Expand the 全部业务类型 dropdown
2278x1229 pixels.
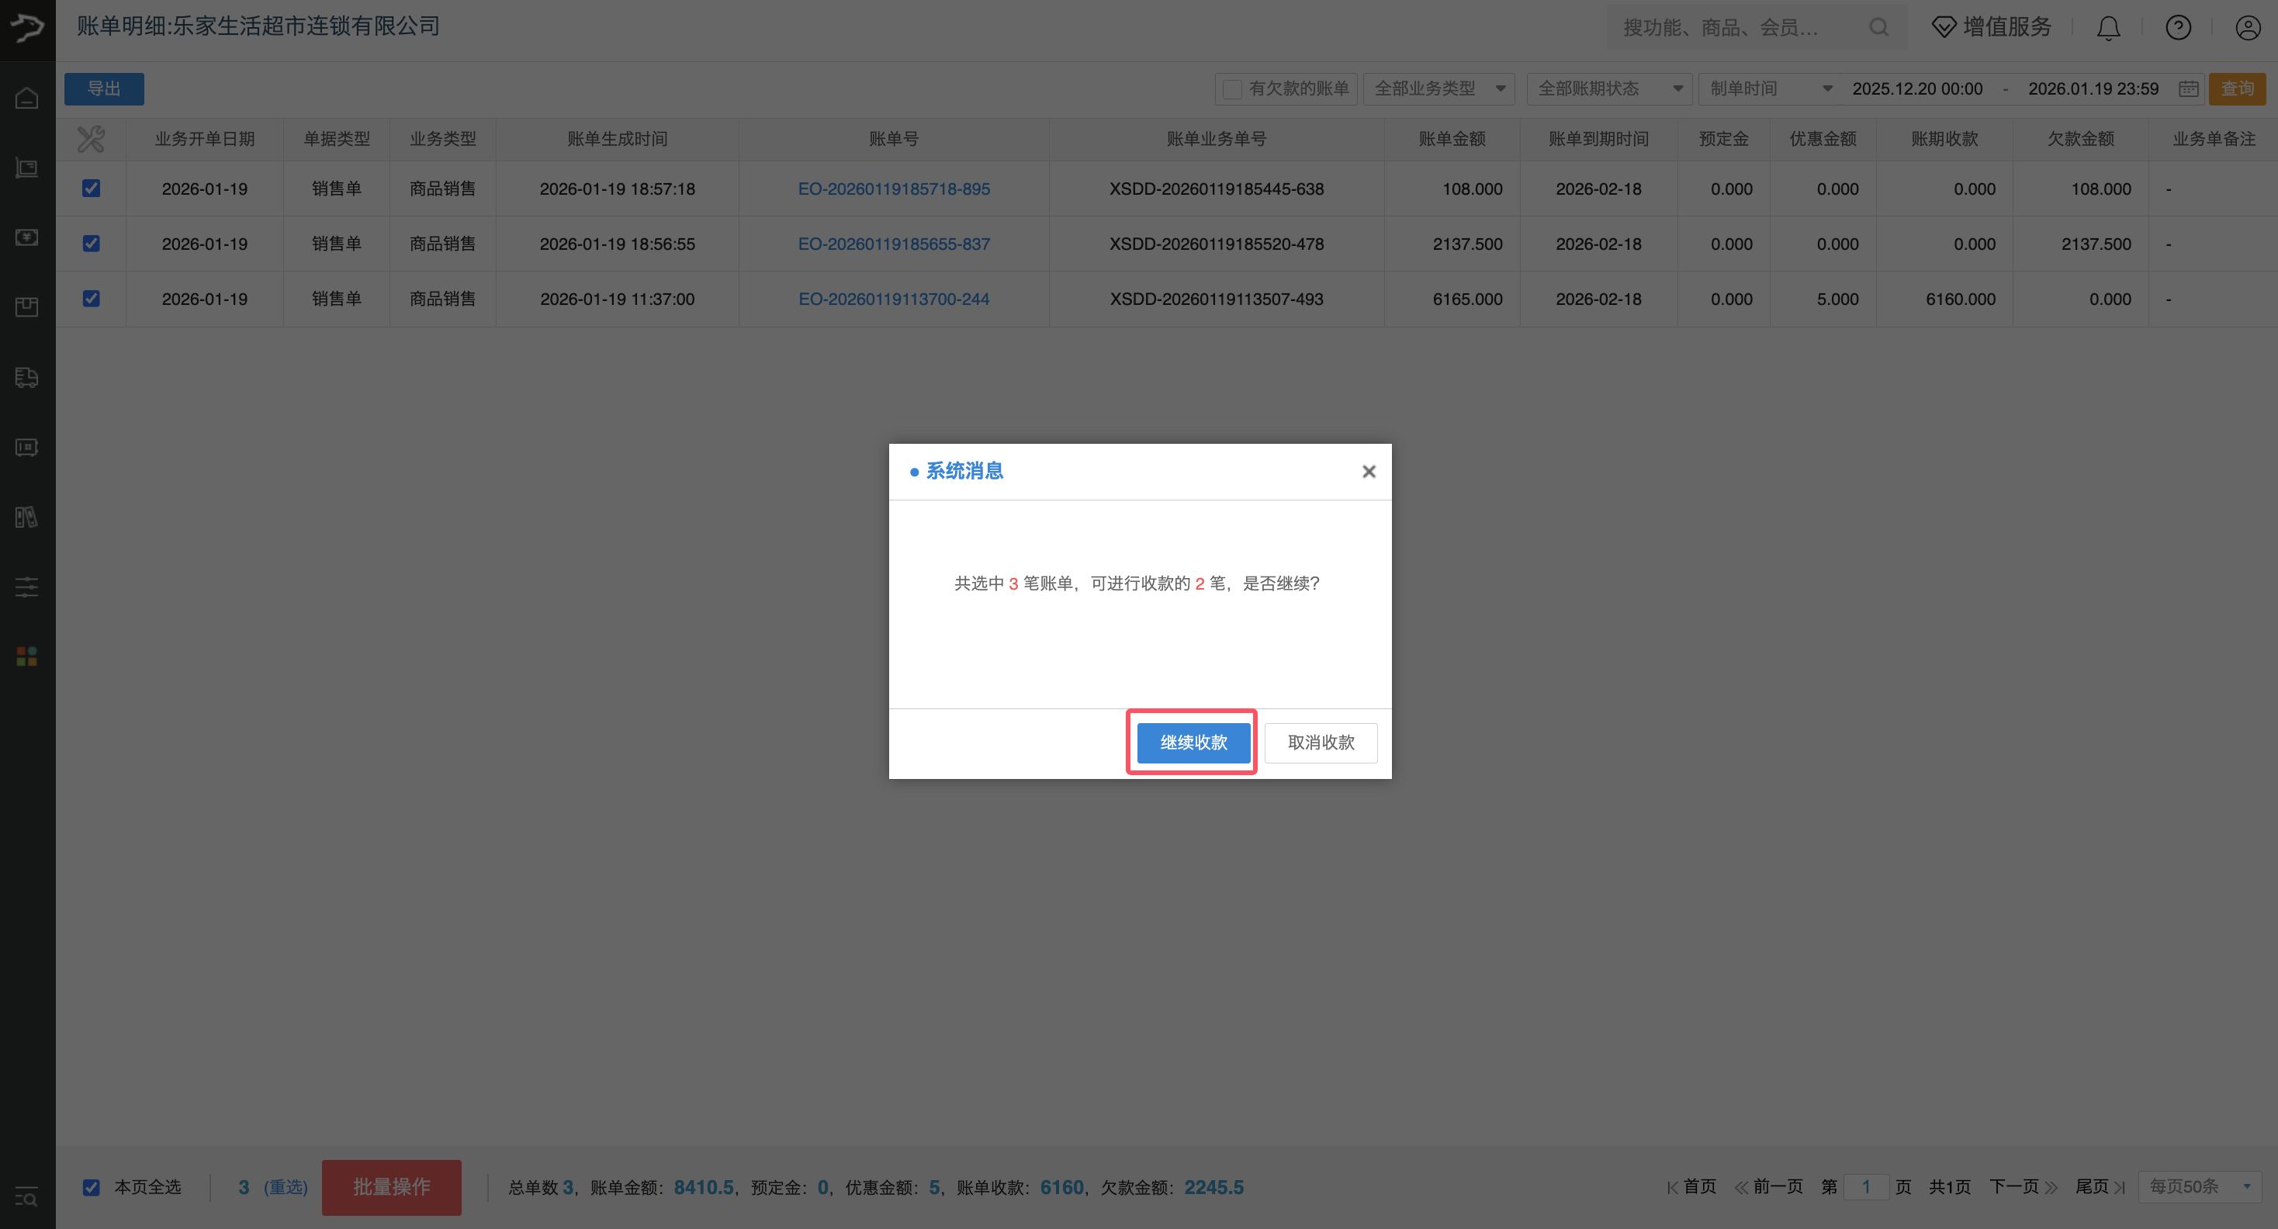click(x=1438, y=88)
